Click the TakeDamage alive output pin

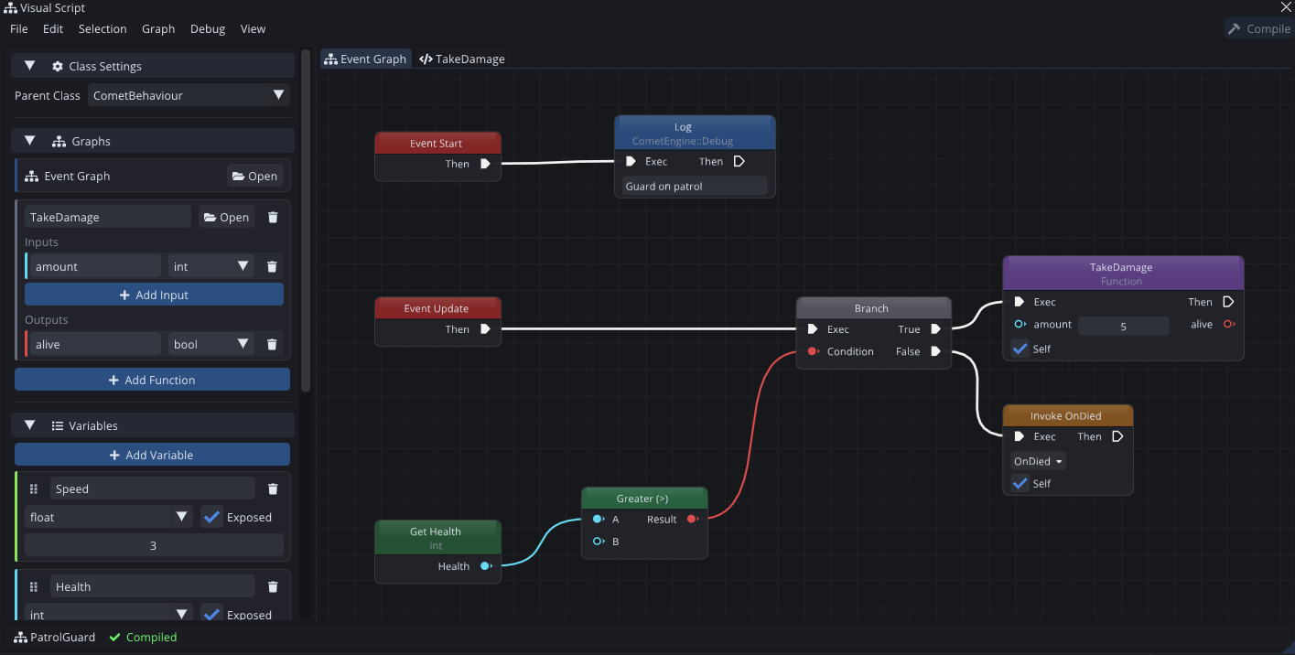1228,324
